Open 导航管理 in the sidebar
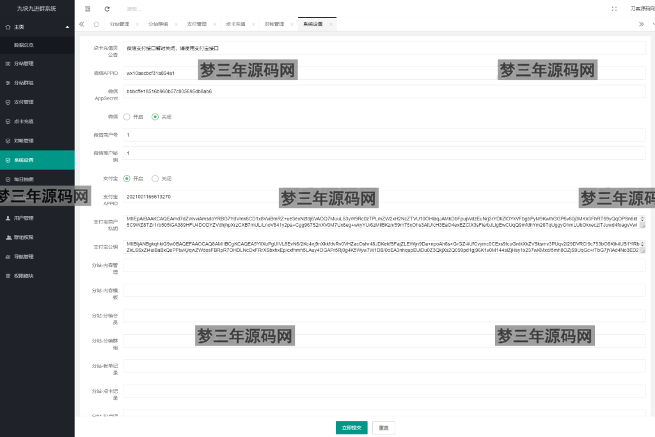 37,257
